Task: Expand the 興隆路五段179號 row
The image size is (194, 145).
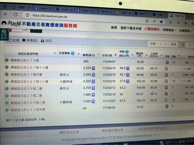Action: [7, 60]
